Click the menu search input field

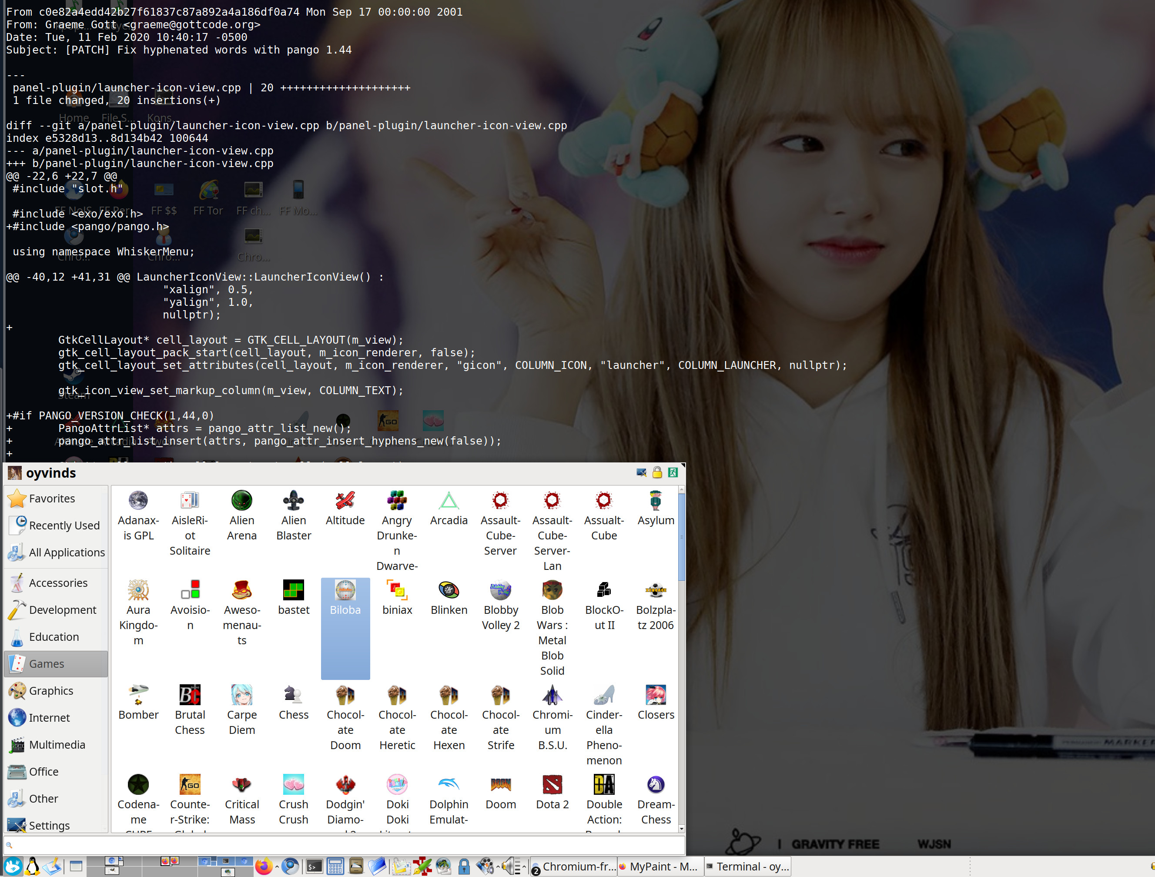coord(345,845)
